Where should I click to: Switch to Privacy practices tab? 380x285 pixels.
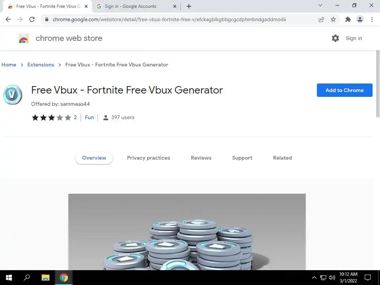(x=148, y=158)
